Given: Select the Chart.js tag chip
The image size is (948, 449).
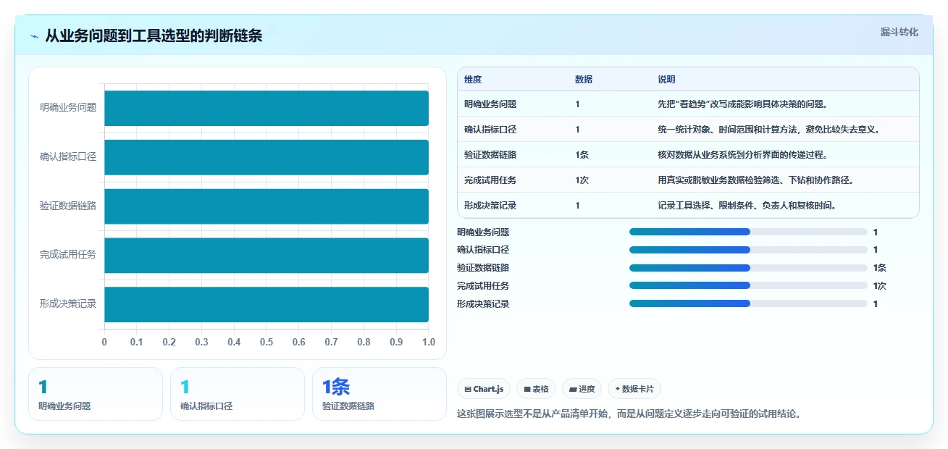Looking at the screenshot, I should (484, 389).
